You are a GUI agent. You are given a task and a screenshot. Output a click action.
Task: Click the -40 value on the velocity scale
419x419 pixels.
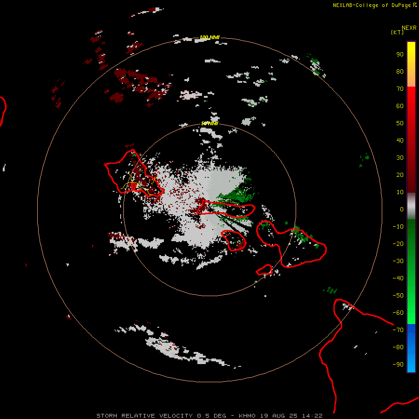coord(398,278)
